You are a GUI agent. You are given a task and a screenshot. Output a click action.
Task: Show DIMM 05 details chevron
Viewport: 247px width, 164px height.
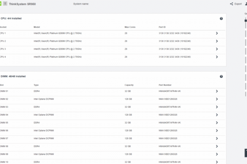(x=217, y=123)
